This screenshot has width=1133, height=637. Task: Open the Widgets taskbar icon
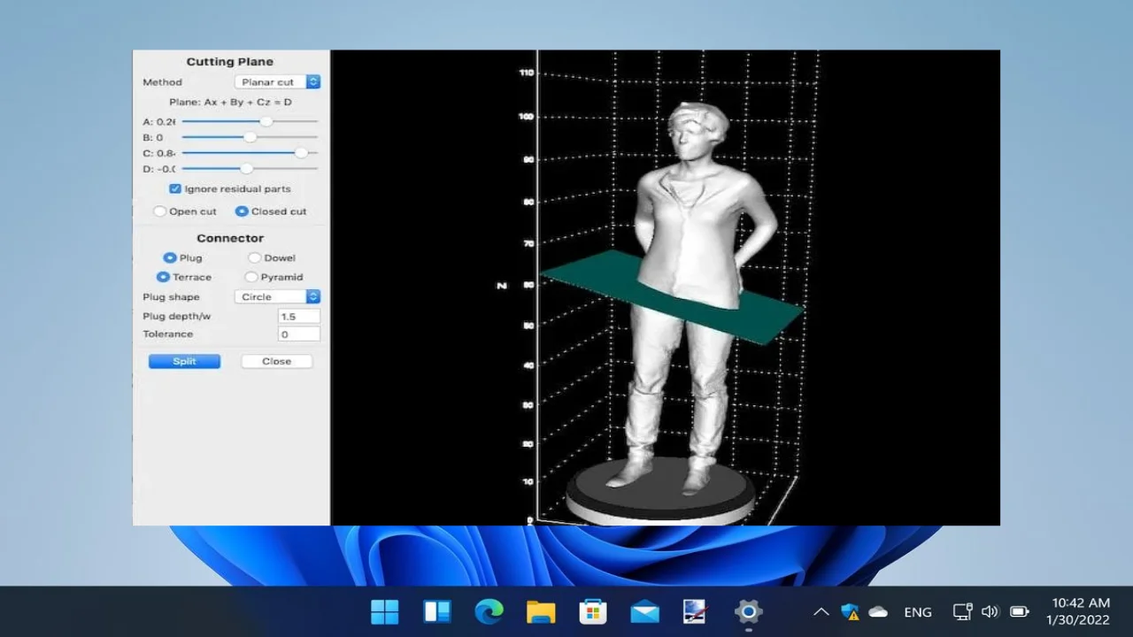point(437,611)
